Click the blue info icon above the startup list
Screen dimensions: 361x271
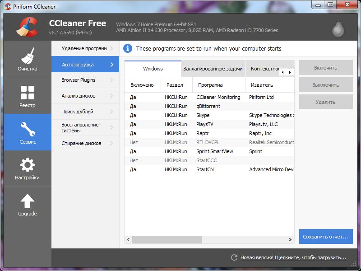click(128, 48)
